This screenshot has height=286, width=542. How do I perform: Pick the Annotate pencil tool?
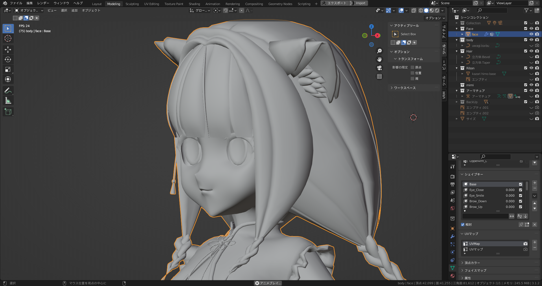(8, 90)
